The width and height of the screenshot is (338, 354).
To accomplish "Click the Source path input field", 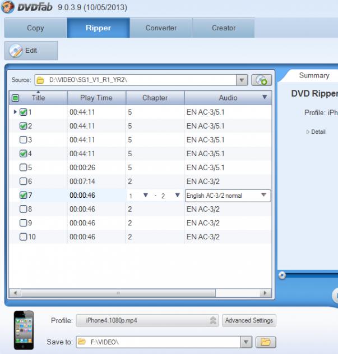I will (136, 80).
